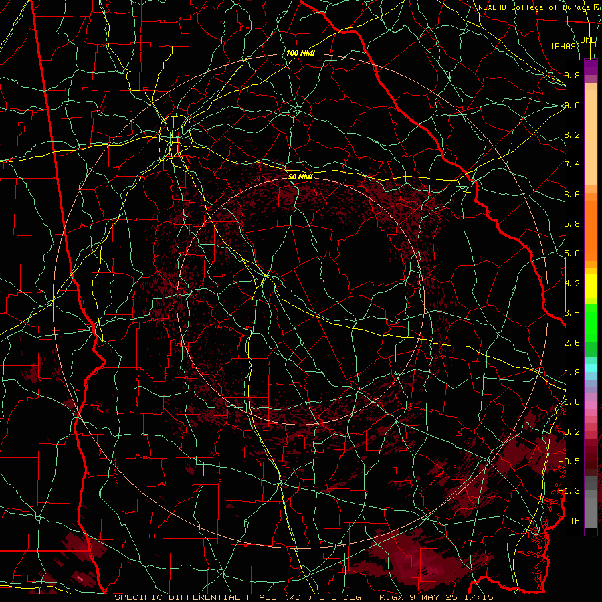Pick the cyan segment of the color bar
The image size is (602, 602).
(591, 368)
